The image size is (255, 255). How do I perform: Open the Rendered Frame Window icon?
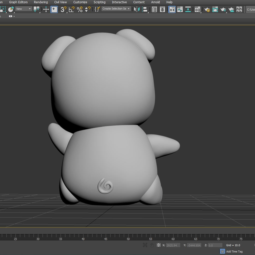(x=215, y=9)
